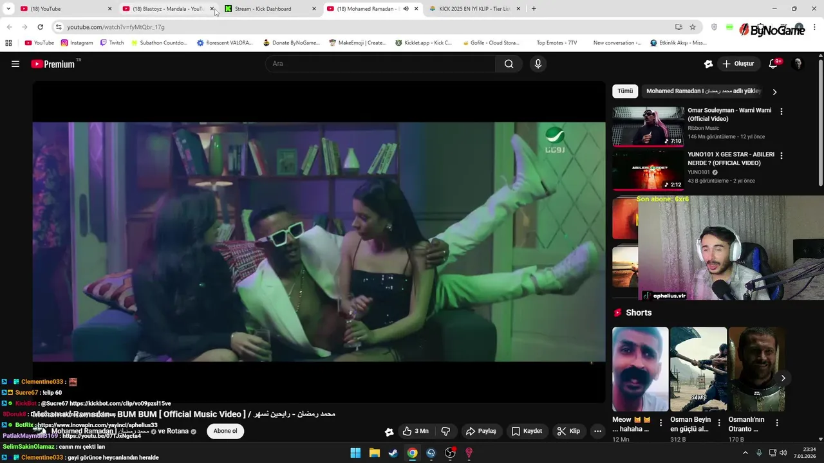The image size is (824, 463).
Task: Open options for Osmanlı'nın Otranto short
Action: (777, 423)
